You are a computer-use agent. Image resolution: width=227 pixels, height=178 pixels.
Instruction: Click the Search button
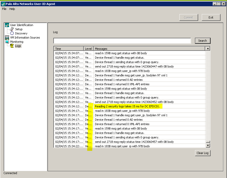pyautogui.click(x=203, y=41)
